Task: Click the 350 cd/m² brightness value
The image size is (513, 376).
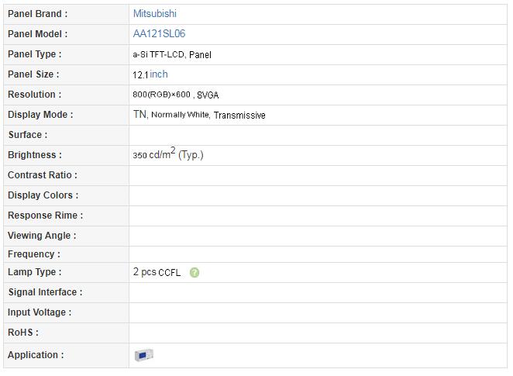Action: point(168,154)
